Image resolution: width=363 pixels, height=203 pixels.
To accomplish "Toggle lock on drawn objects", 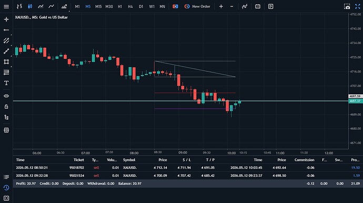I will (6, 106).
